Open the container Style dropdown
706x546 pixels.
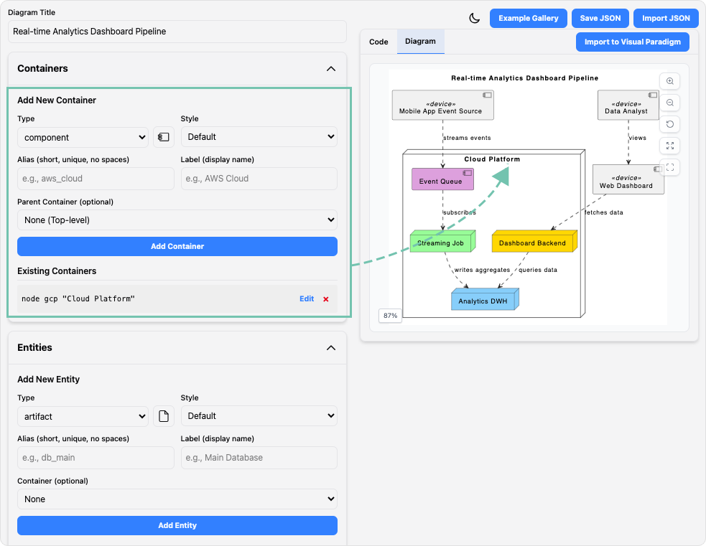pos(259,137)
